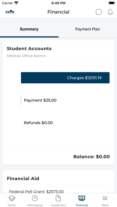Tap the Refunds $0.00 entry
117x207 pixels.
(38, 123)
